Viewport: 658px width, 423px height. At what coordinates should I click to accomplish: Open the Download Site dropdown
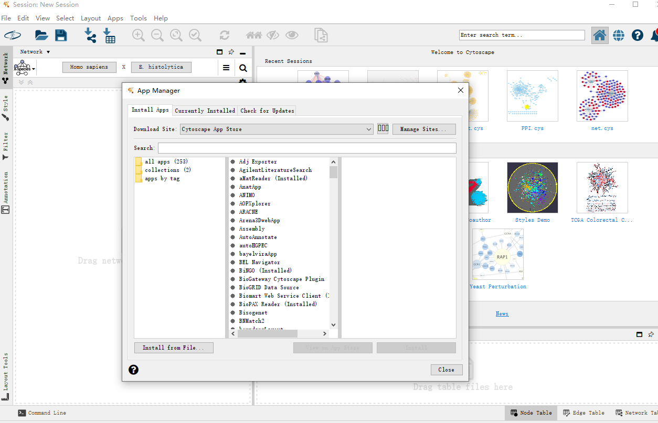(x=277, y=129)
